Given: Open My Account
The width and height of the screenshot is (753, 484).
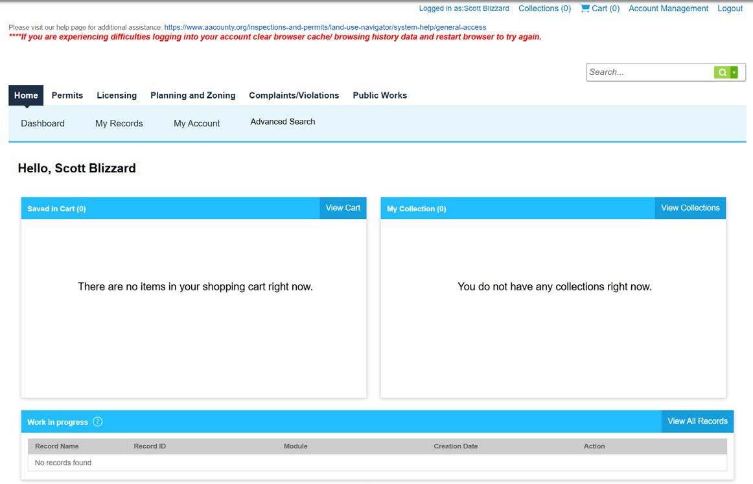Looking at the screenshot, I should point(196,123).
